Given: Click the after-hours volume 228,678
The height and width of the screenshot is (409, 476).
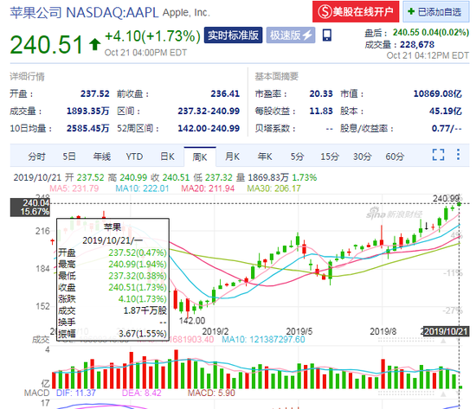Looking at the screenshot, I should pyautogui.click(x=417, y=45).
